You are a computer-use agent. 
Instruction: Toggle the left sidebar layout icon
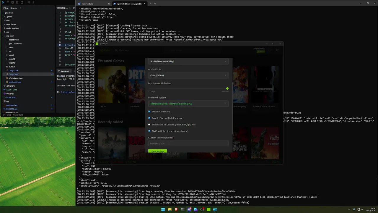[12, 2]
